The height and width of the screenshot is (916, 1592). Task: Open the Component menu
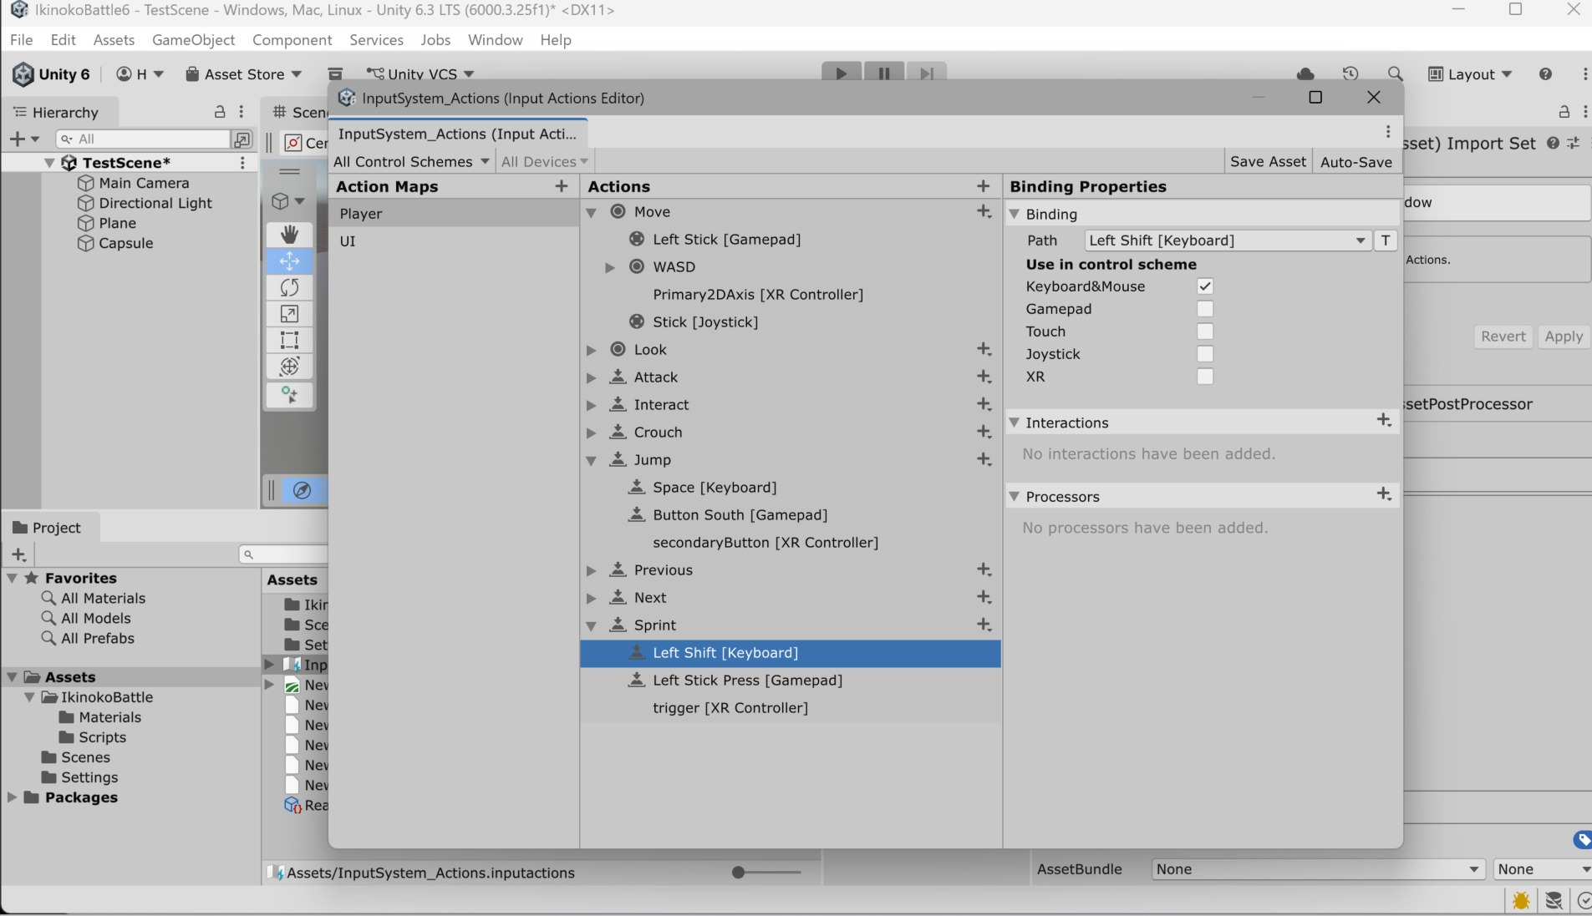[292, 40]
